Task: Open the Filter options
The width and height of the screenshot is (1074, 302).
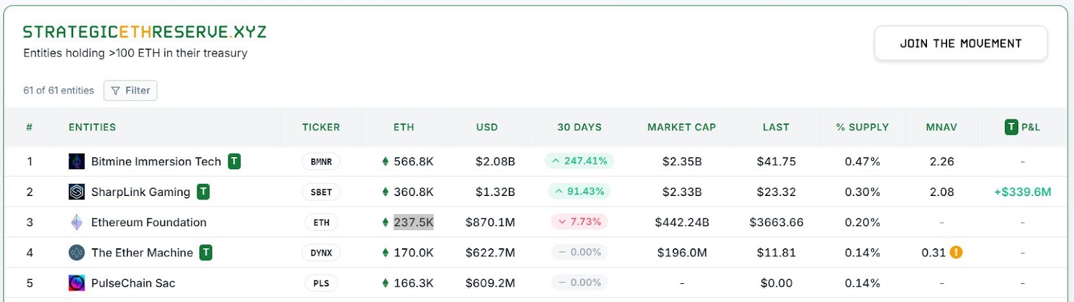Action: pos(130,91)
